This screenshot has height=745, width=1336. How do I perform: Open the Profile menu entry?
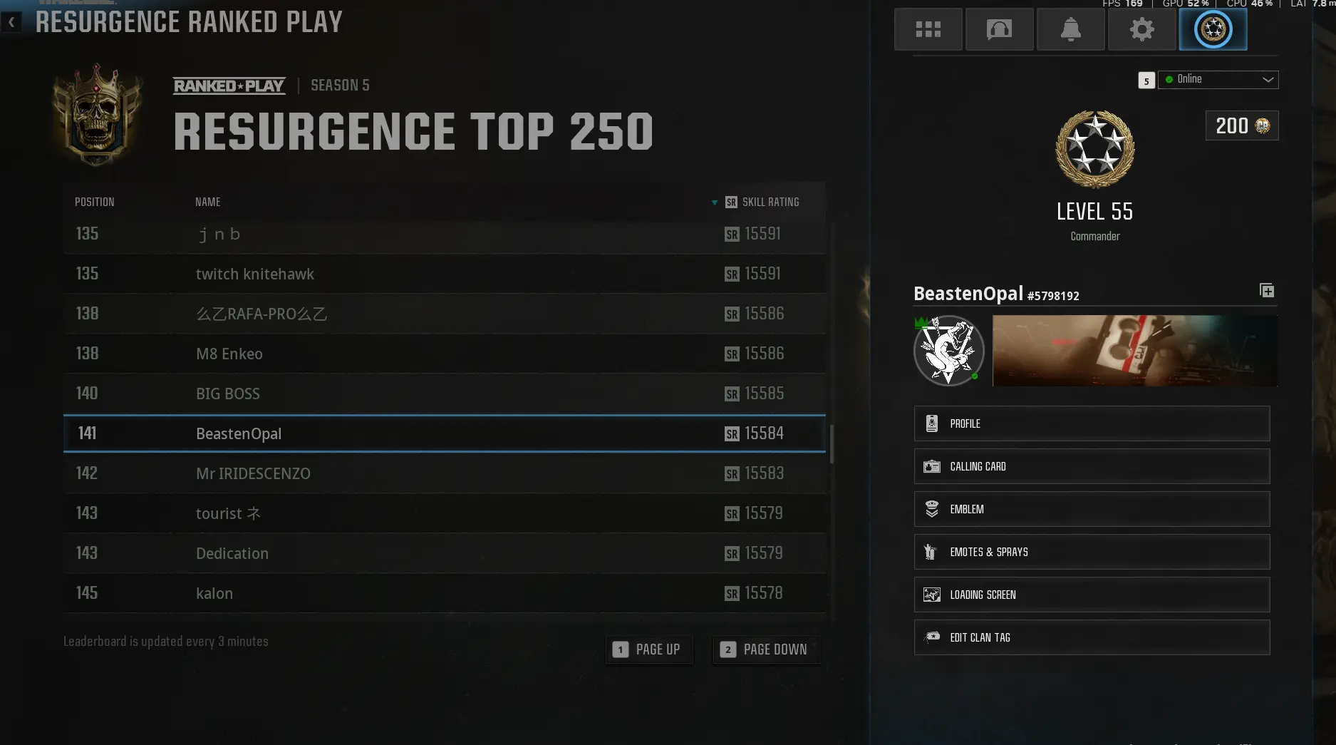tap(1092, 423)
